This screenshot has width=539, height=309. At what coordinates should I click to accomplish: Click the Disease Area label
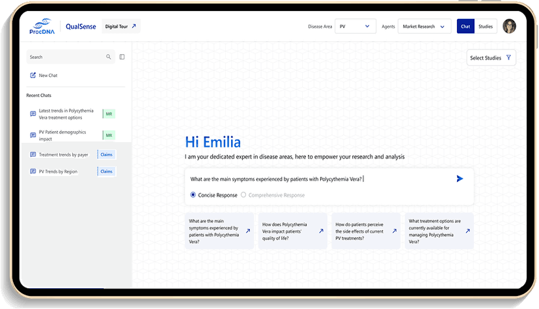pyautogui.click(x=320, y=27)
